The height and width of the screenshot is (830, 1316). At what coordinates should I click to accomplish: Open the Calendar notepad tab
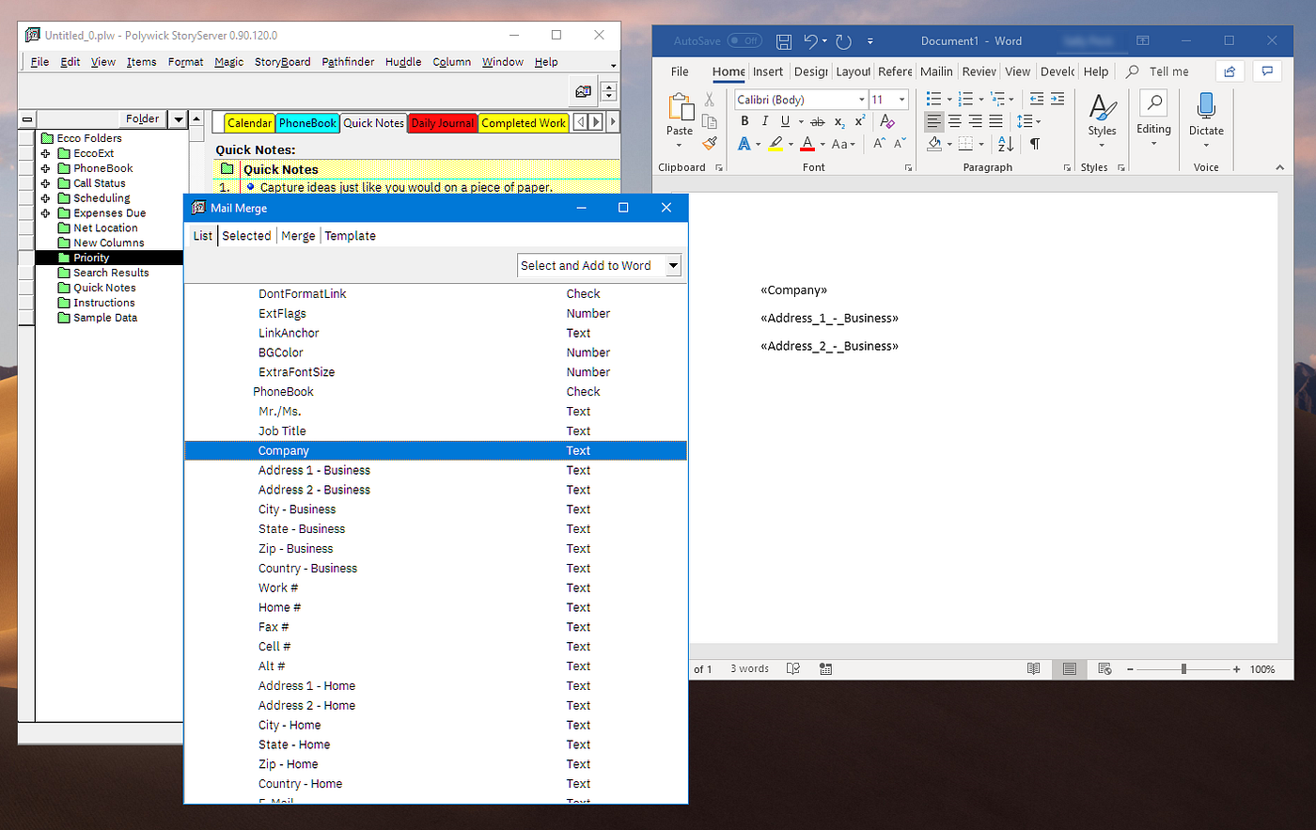coord(249,123)
